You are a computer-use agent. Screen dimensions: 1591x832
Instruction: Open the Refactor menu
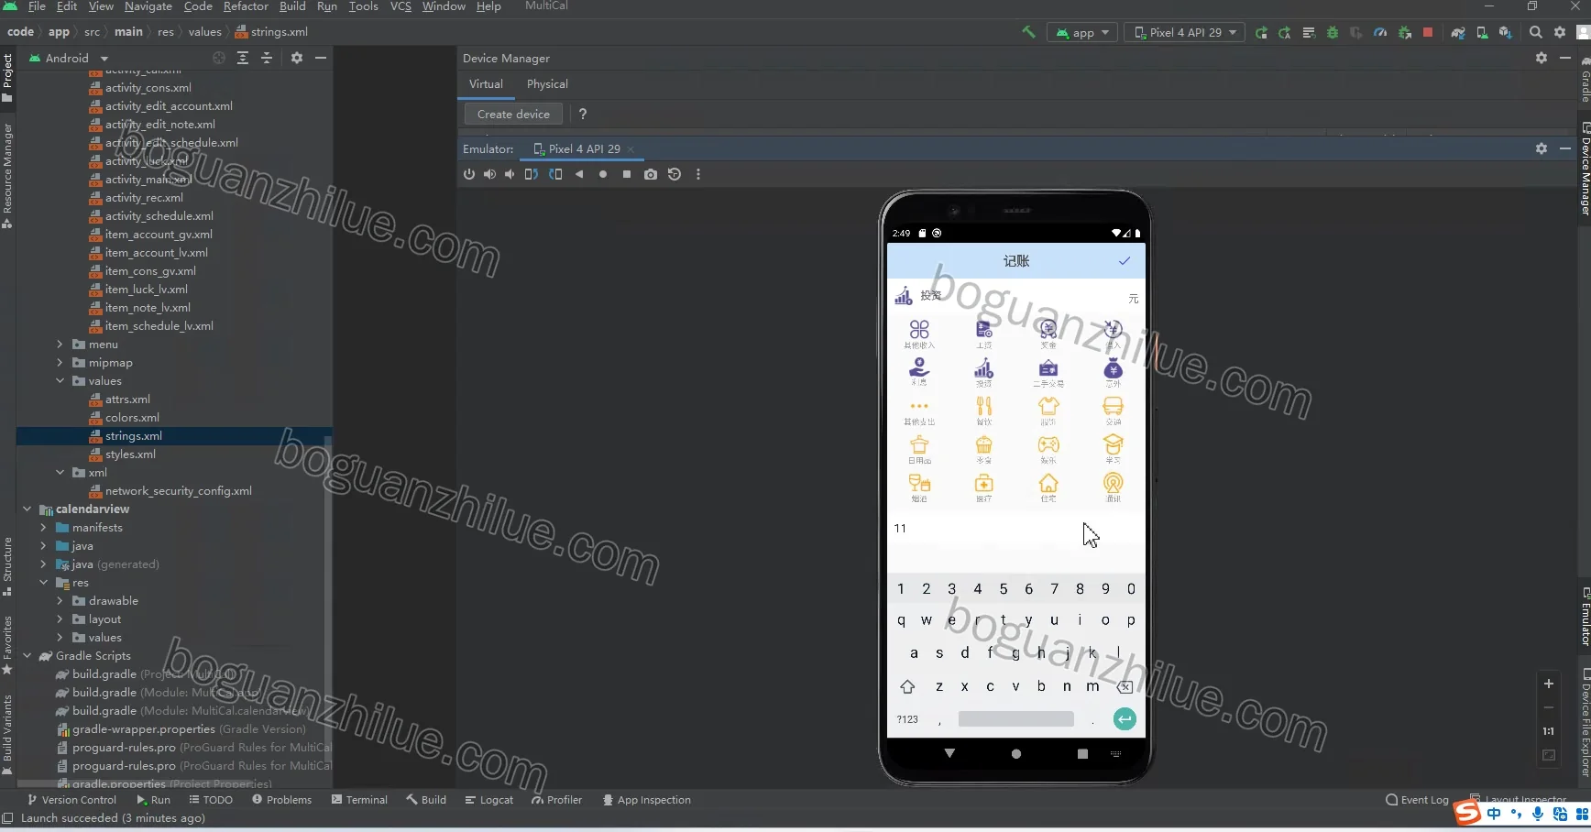[246, 6]
